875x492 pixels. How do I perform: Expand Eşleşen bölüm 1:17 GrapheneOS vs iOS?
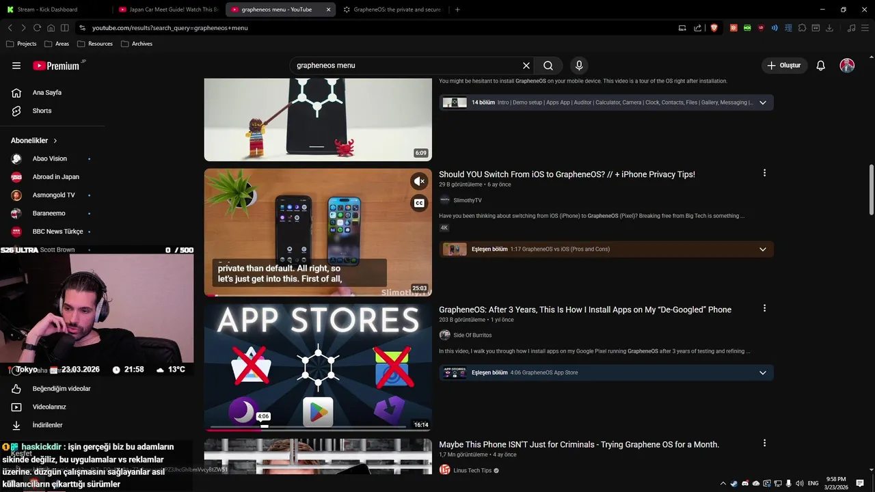click(606, 249)
